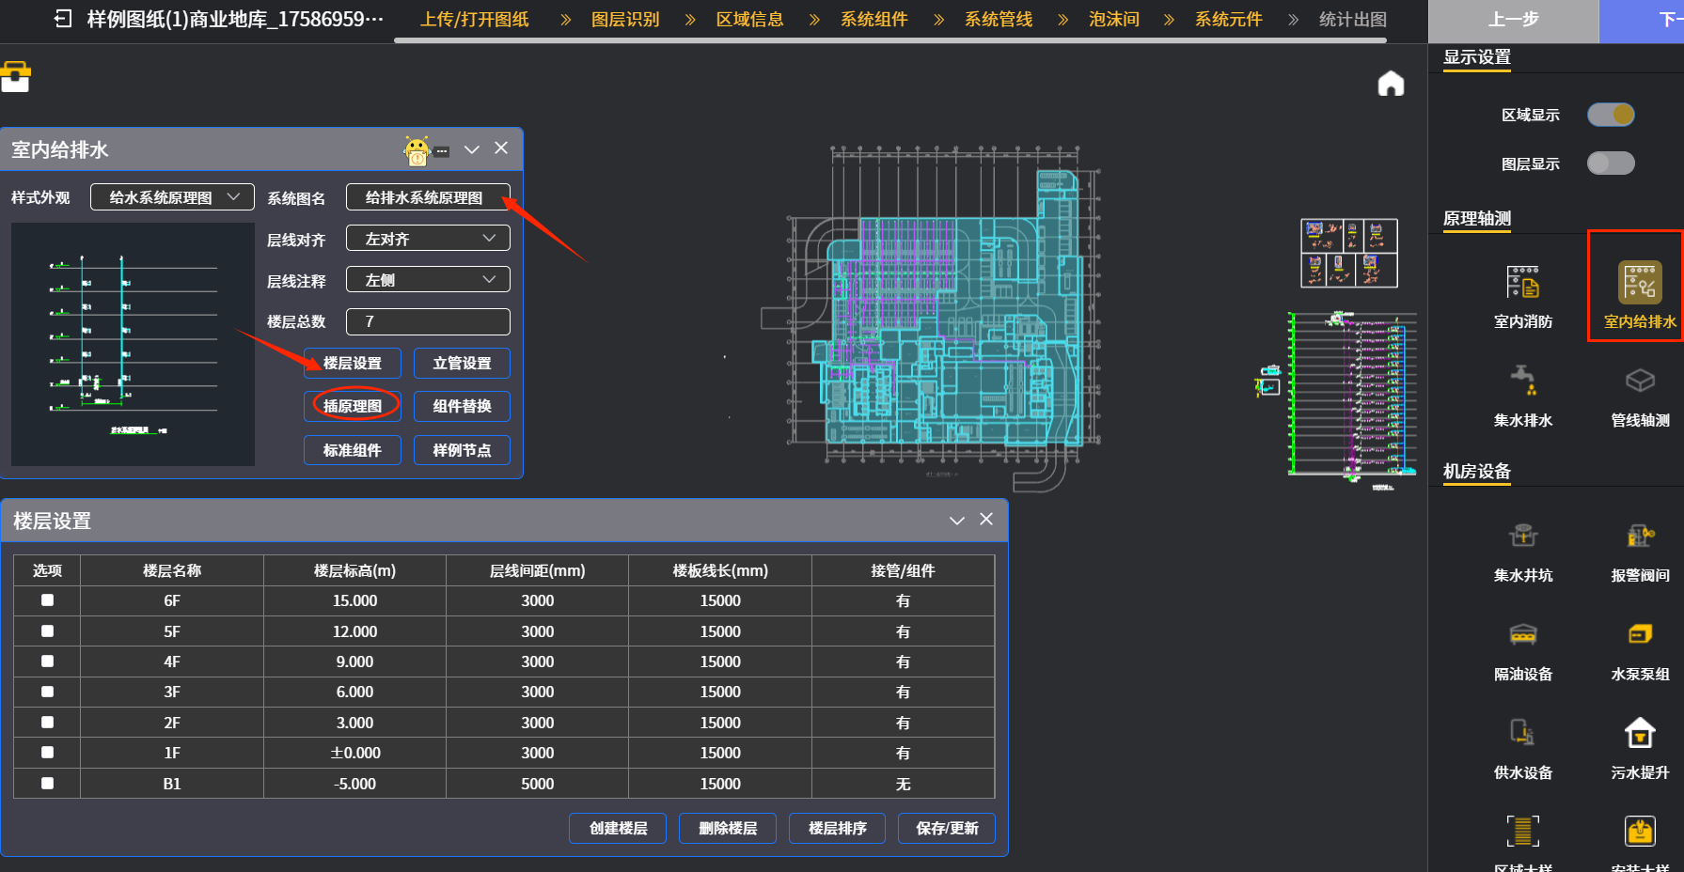Open the 样式外观 dropdown
This screenshot has height=872, width=1684.
click(172, 197)
